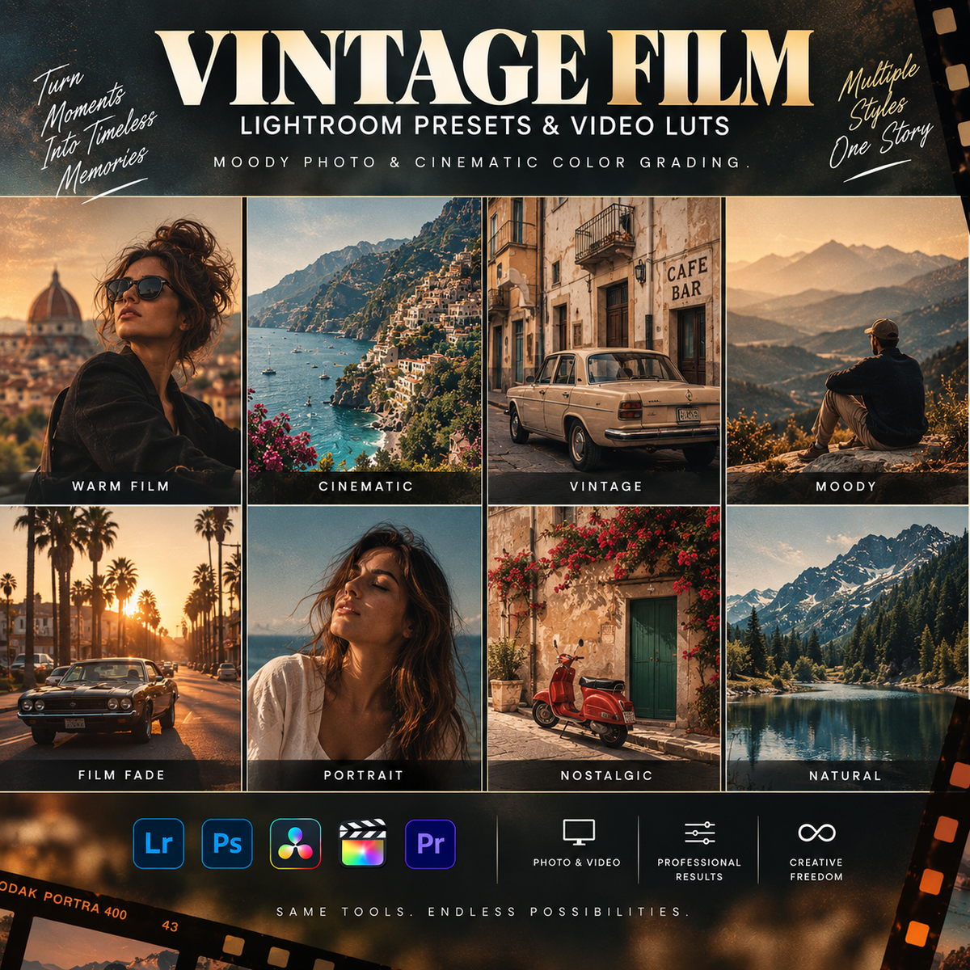Click Moody Photo & Cinematic Color Grading text

click(483, 162)
